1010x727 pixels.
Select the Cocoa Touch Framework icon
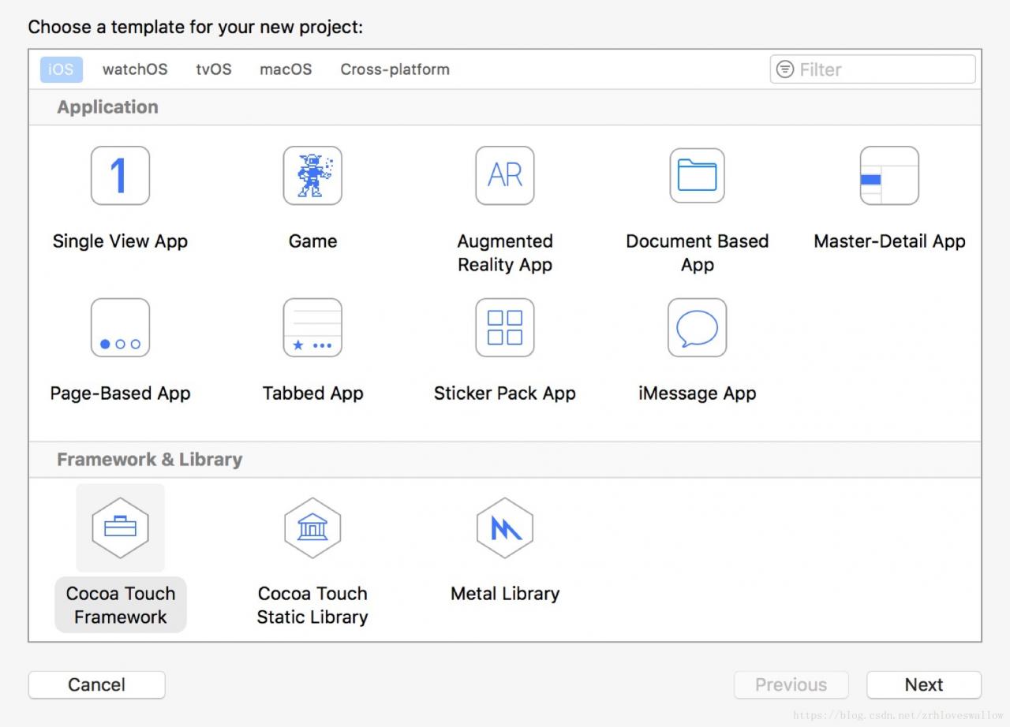click(120, 528)
